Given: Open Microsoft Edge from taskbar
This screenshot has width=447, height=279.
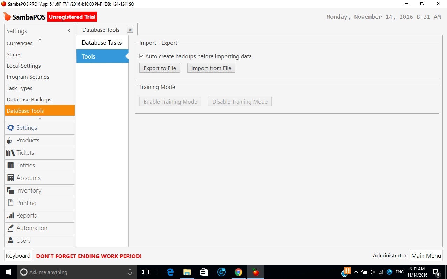Looking at the screenshot, I should [x=170, y=272].
